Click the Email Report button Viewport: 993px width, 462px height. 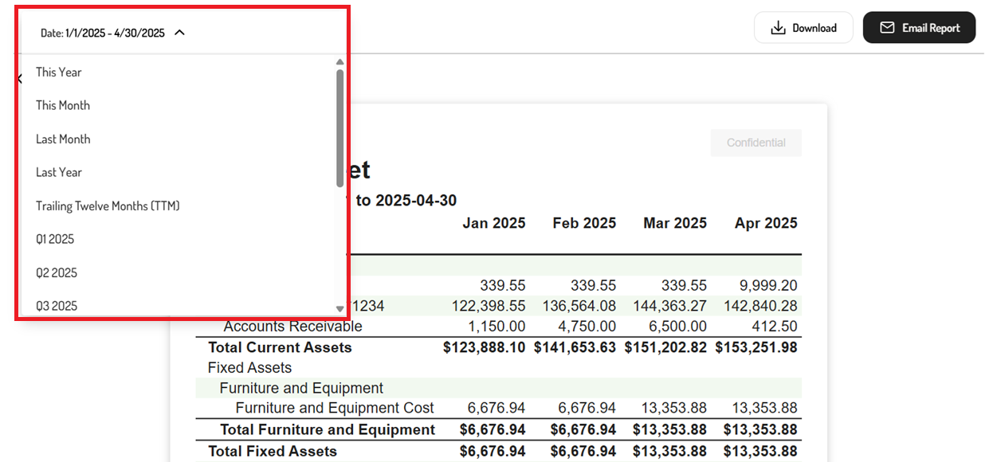coord(919,28)
